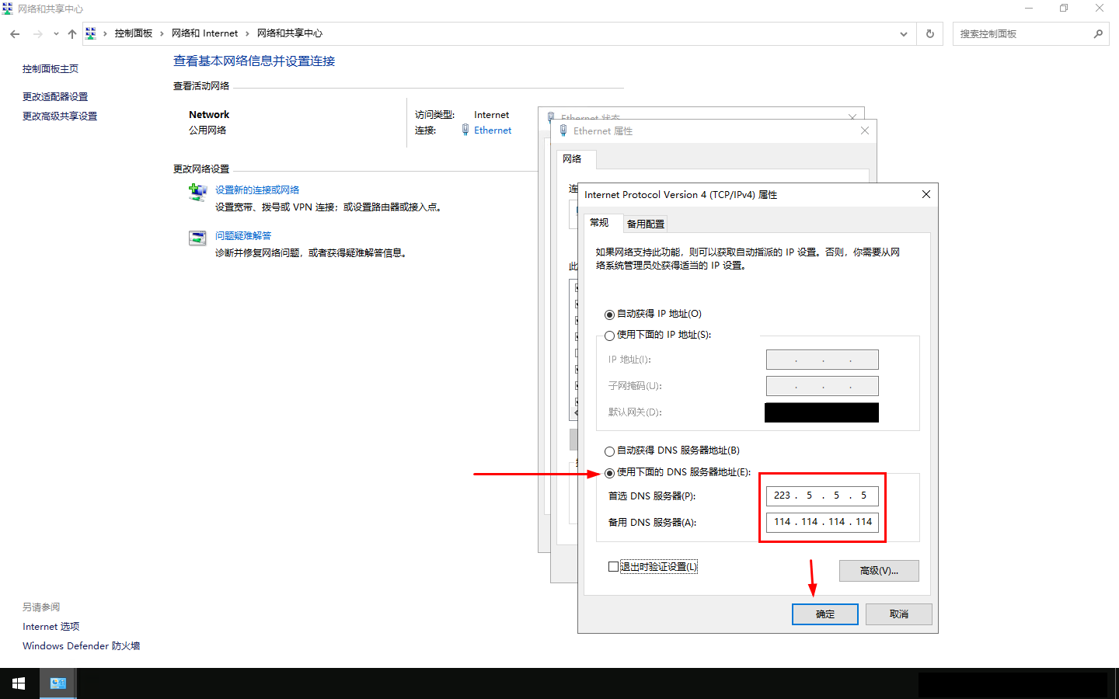Switch to the 备用配置 tab
The image size is (1119, 699).
[x=645, y=224]
